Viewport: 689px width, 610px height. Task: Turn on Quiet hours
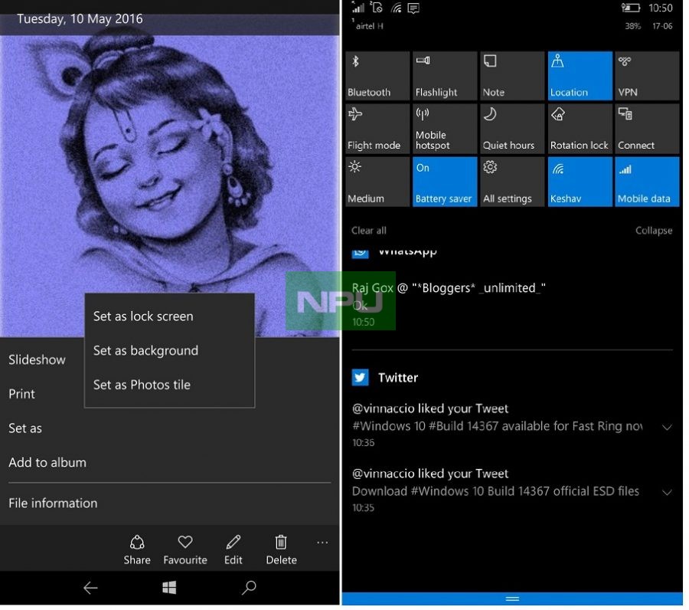(512, 129)
